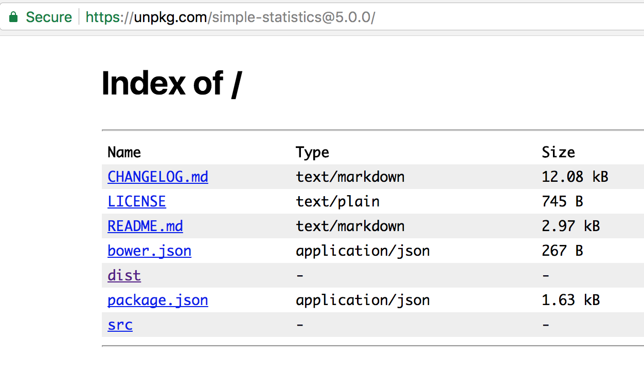
Task: Open the package.json link
Action: [x=158, y=300]
